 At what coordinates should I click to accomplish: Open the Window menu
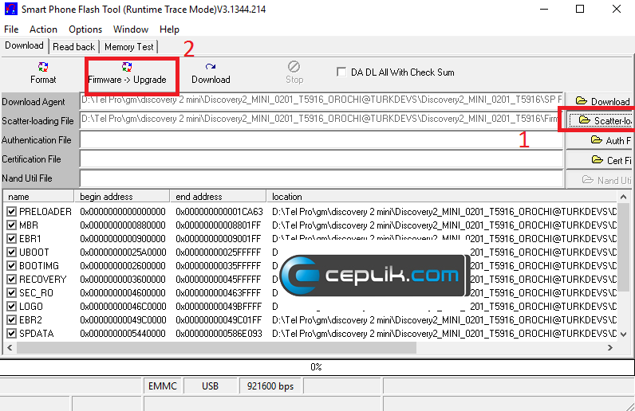(131, 29)
